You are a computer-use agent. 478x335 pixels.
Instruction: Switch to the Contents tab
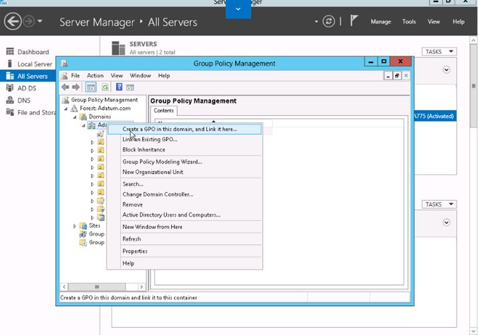pos(163,111)
